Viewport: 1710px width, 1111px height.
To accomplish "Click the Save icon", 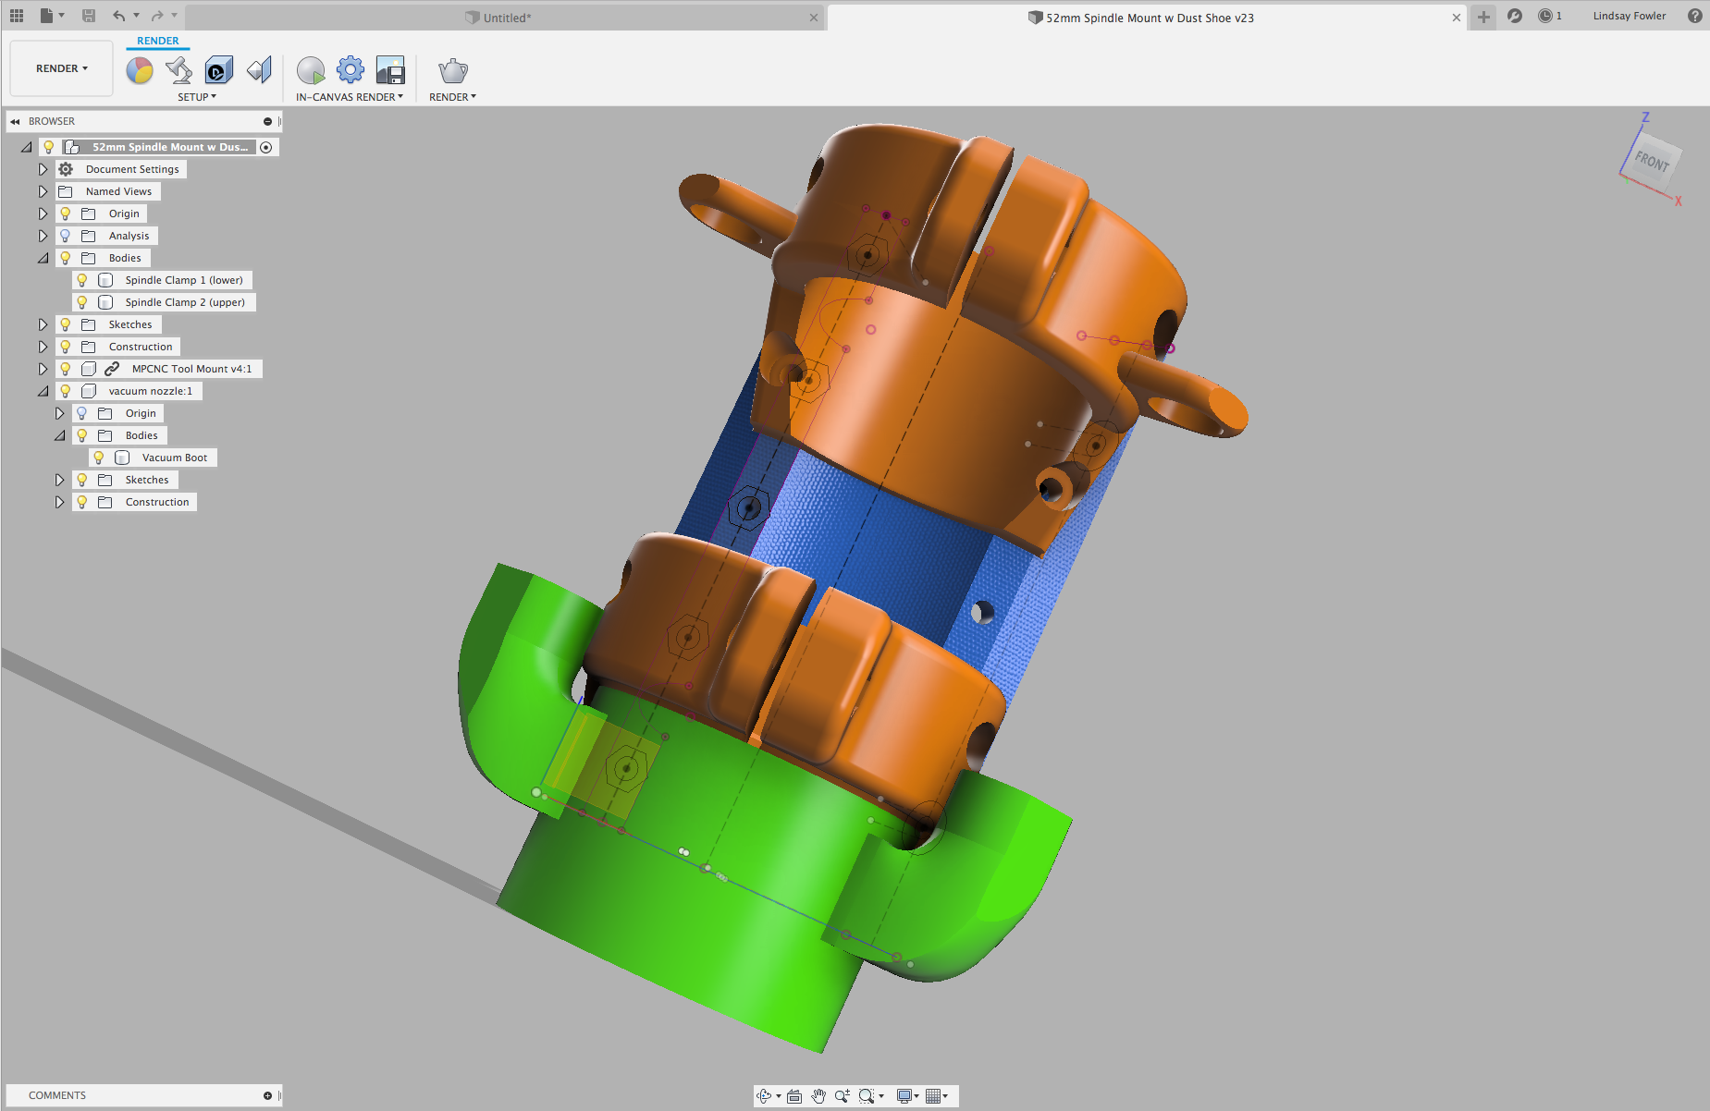I will [89, 16].
